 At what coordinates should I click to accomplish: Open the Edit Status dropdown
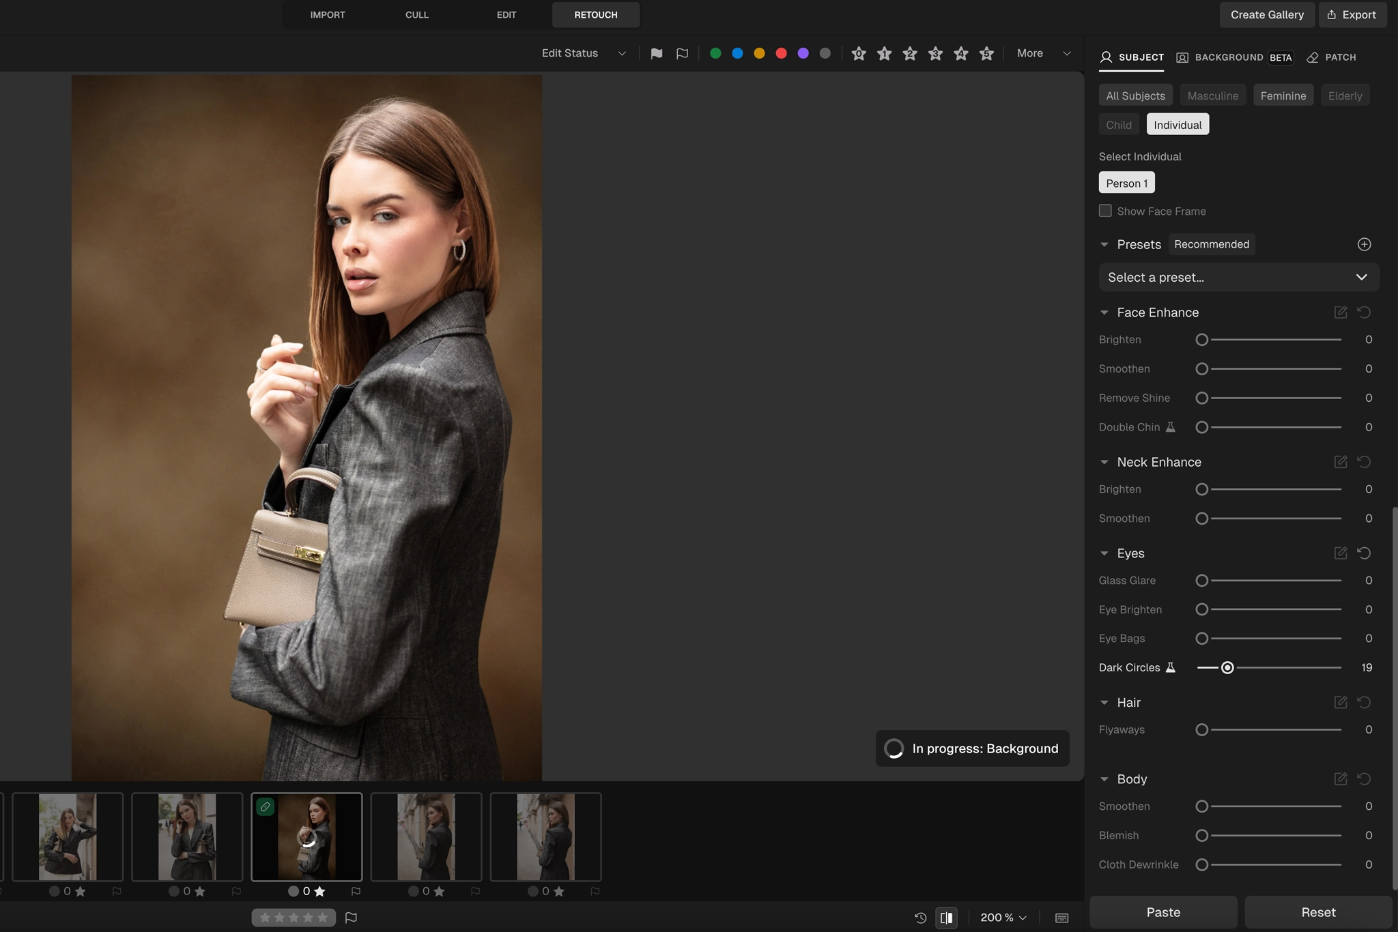[x=584, y=53]
